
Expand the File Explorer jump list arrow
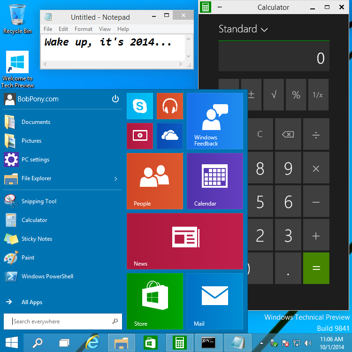point(115,179)
